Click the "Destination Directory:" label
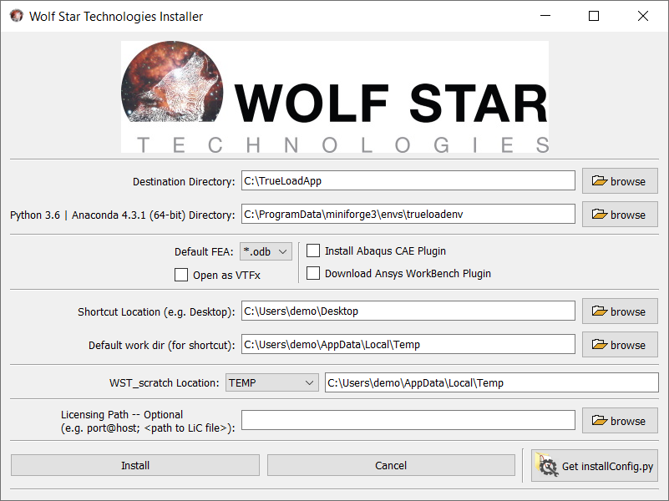This screenshot has width=669, height=501. (x=184, y=182)
